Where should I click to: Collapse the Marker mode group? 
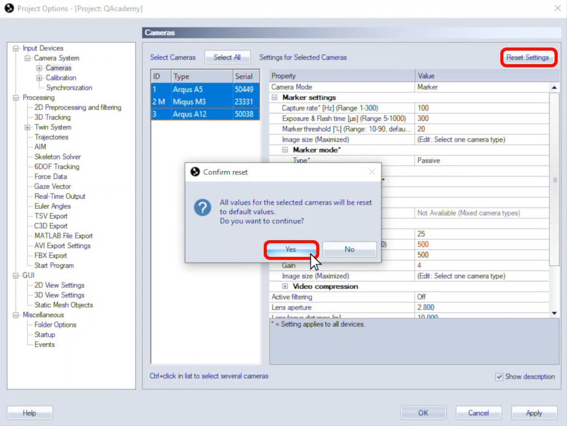click(x=285, y=150)
